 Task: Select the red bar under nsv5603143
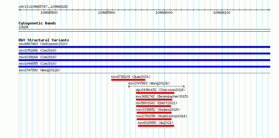click(153, 106)
